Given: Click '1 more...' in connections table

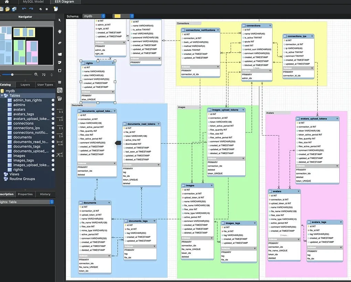Looking at the screenshot, I should 257,68.
